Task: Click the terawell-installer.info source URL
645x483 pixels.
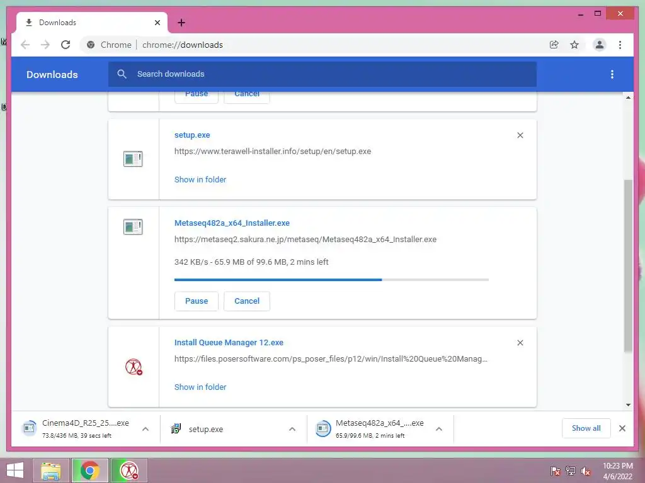Action: click(x=273, y=151)
